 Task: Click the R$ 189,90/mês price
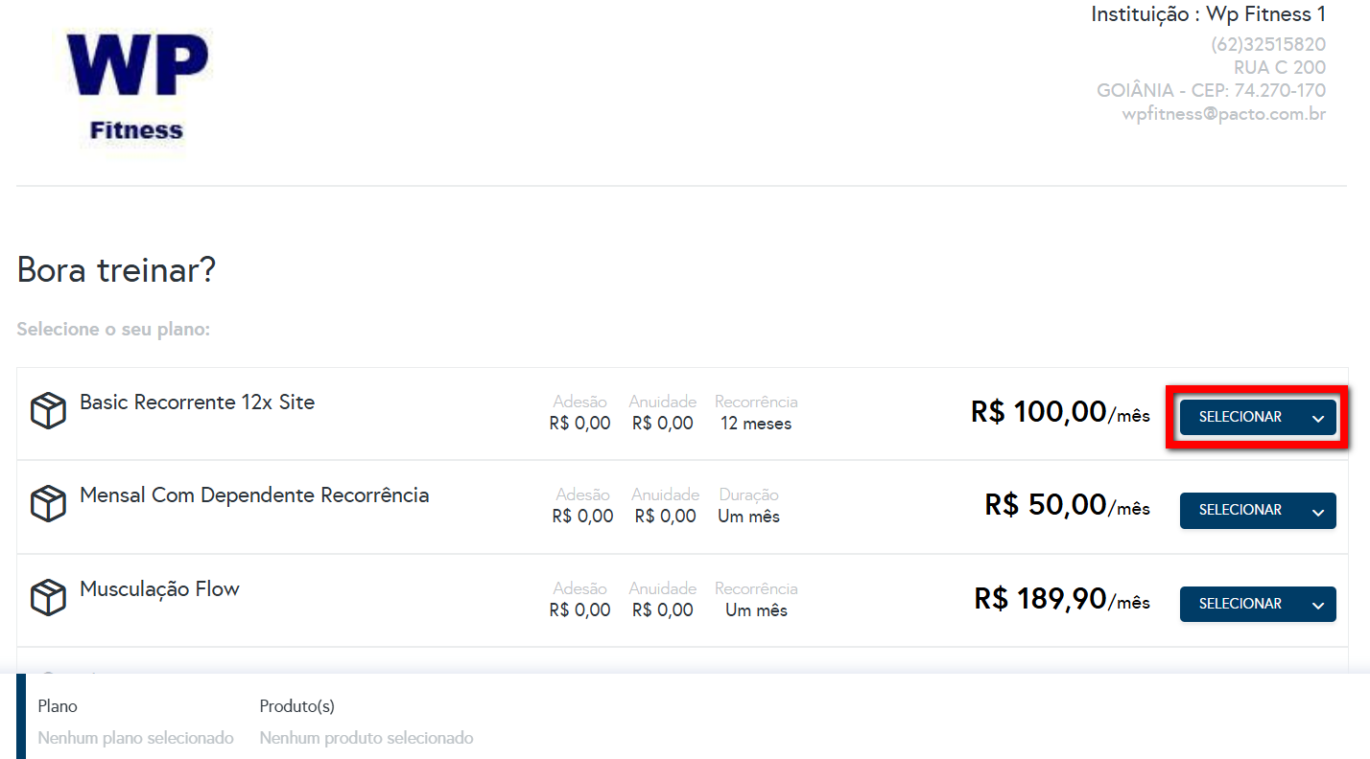[x=1061, y=600]
